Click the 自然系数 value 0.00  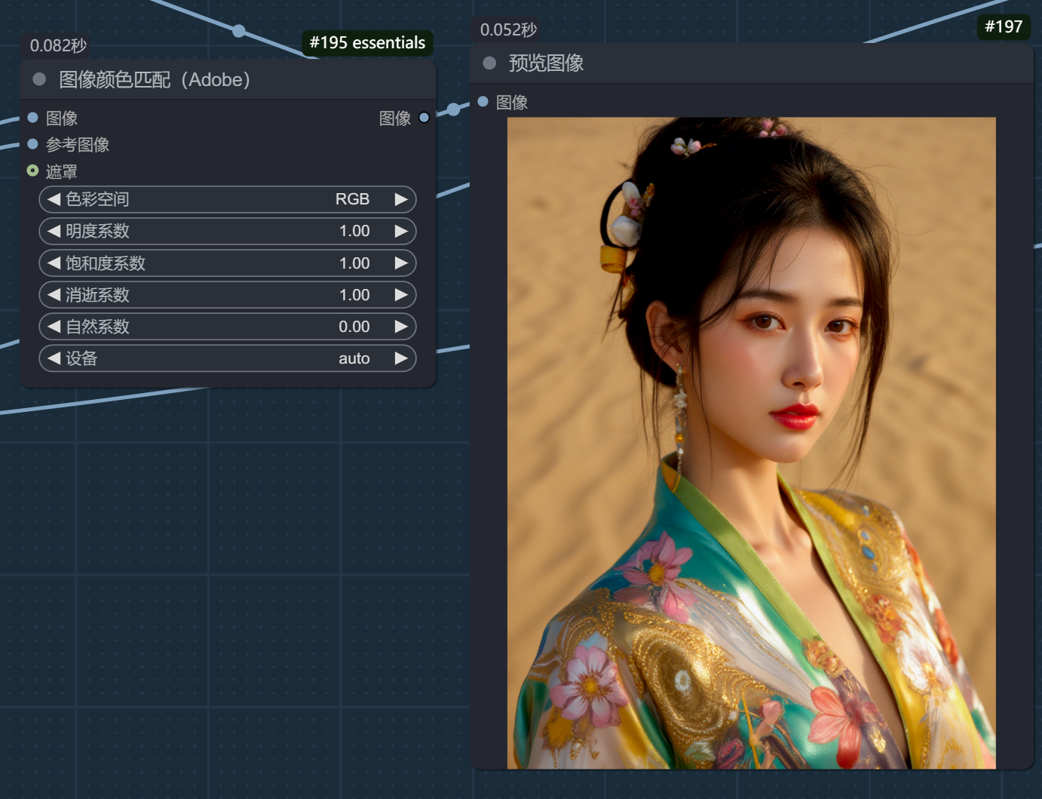[x=354, y=327]
